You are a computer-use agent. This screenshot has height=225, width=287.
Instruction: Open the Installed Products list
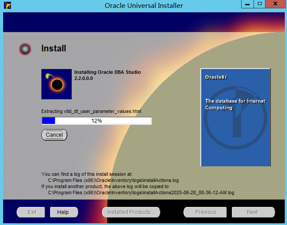[131, 212]
